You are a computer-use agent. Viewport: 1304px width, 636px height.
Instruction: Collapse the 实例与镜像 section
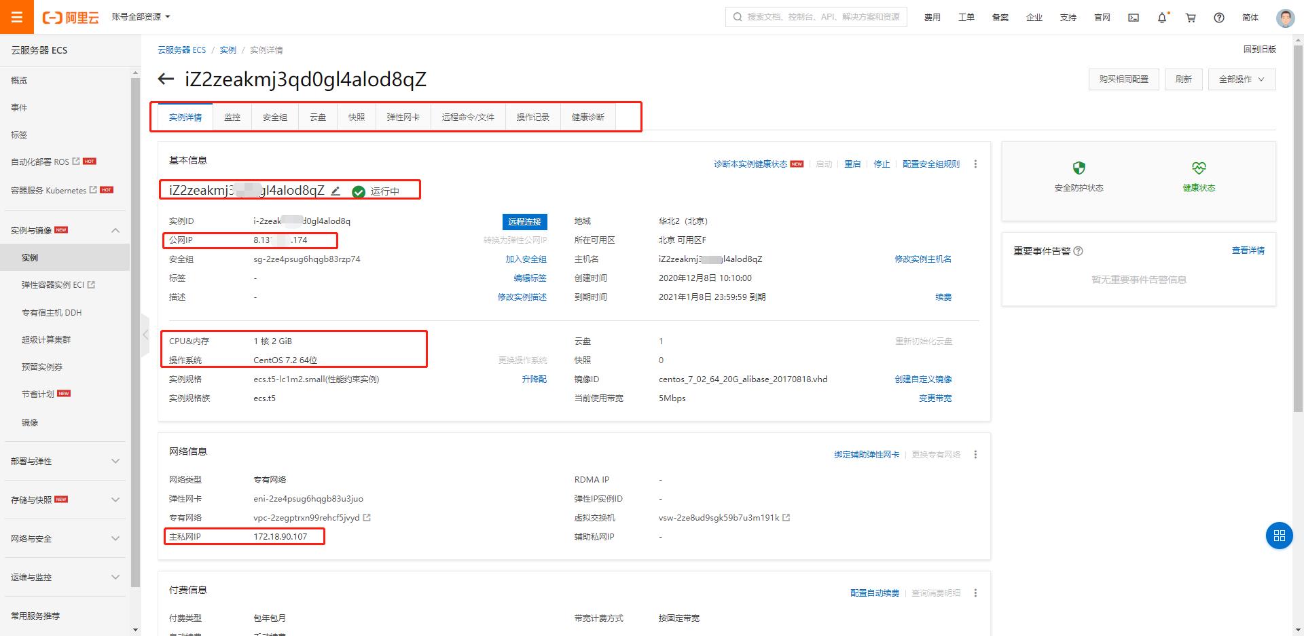click(115, 231)
